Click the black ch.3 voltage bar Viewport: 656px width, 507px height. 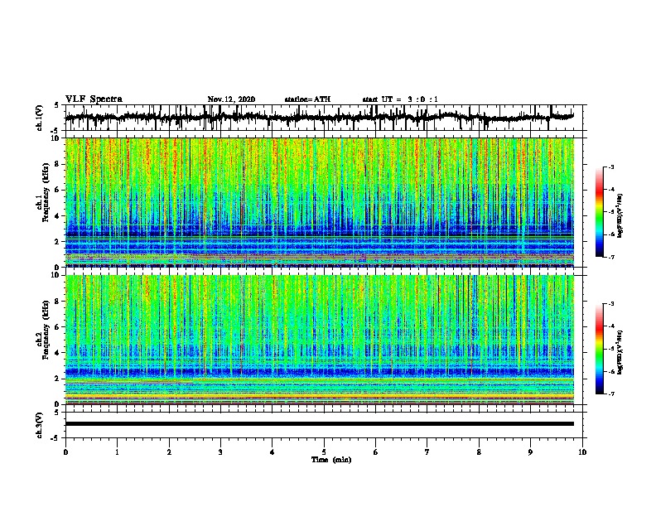point(319,424)
